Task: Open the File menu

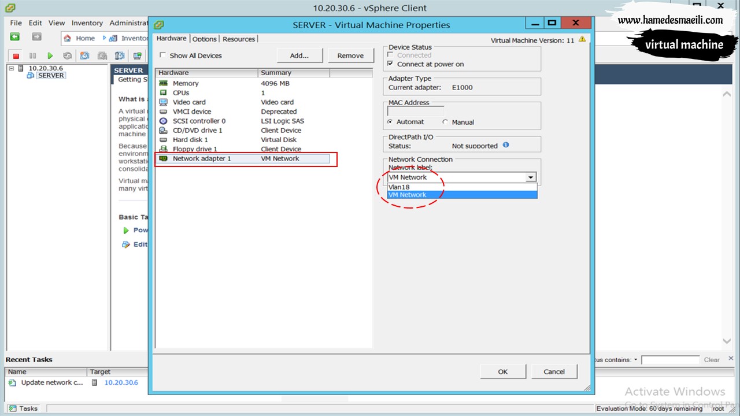Action: click(16, 23)
